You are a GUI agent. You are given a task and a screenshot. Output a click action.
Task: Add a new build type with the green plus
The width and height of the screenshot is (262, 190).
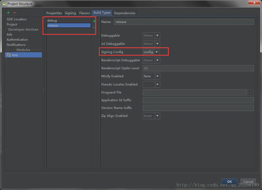pyautogui.click(x=94, y=21)
